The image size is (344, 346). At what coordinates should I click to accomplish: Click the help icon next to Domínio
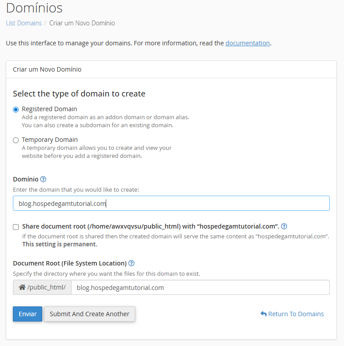43,179
